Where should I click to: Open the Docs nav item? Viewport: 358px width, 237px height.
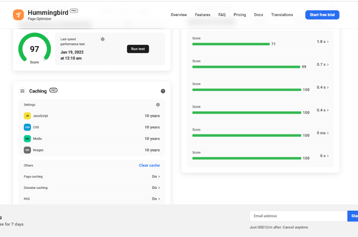(259, 15)
